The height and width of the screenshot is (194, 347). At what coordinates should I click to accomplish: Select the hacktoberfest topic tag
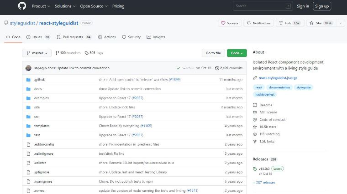coord(265,94)
